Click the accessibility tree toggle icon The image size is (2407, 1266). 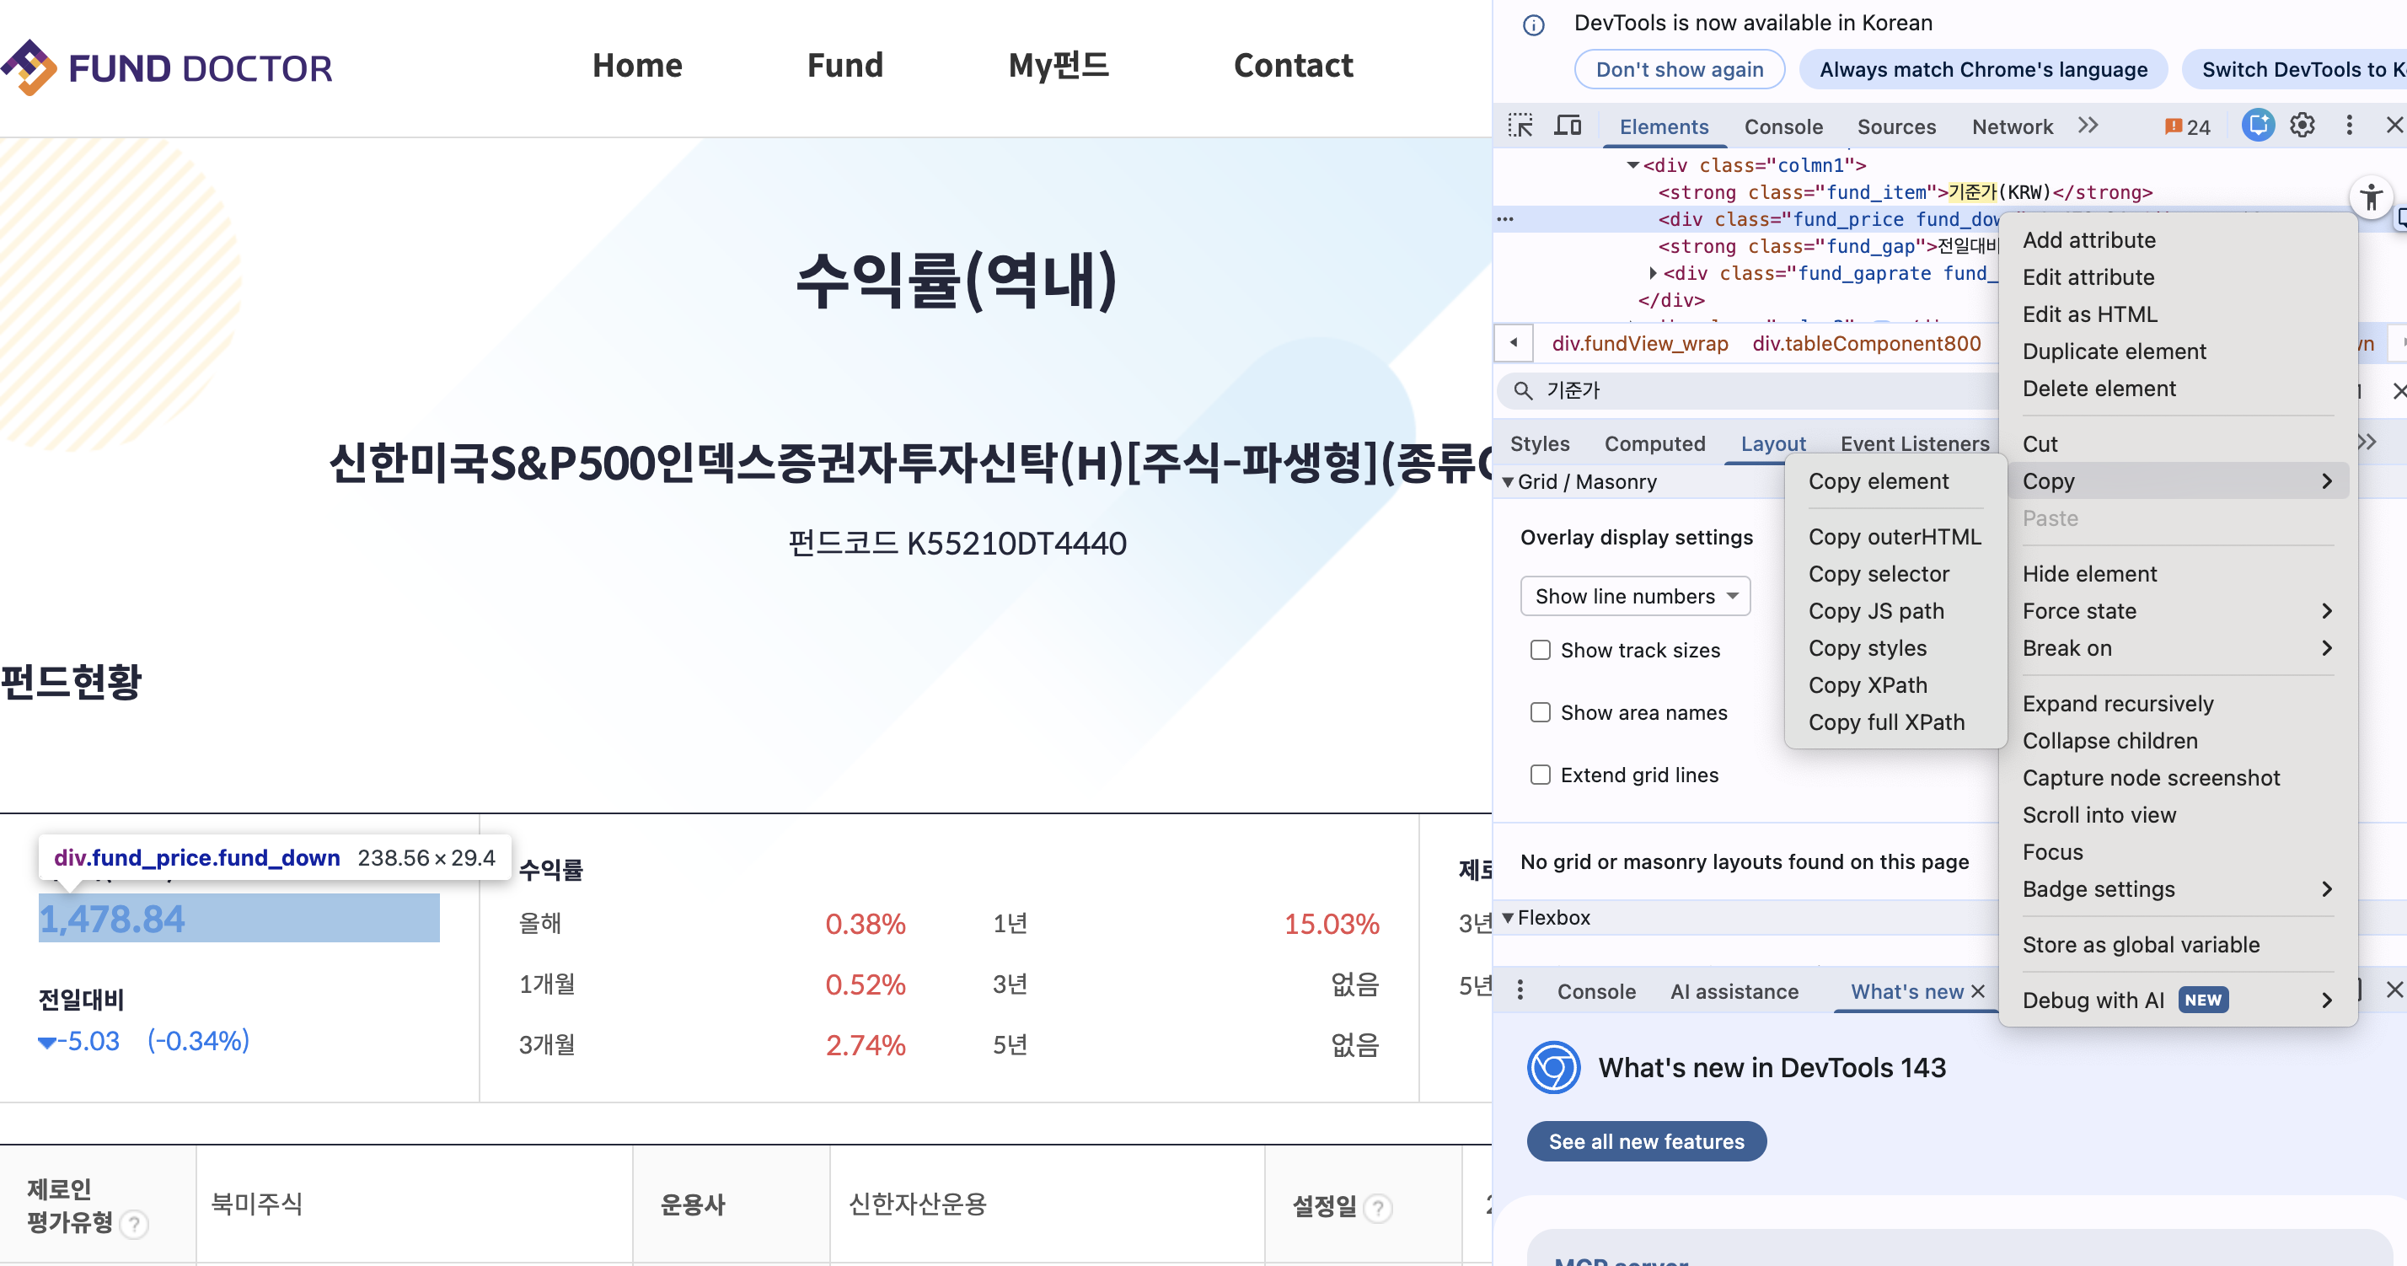(x=2371, y=197)
